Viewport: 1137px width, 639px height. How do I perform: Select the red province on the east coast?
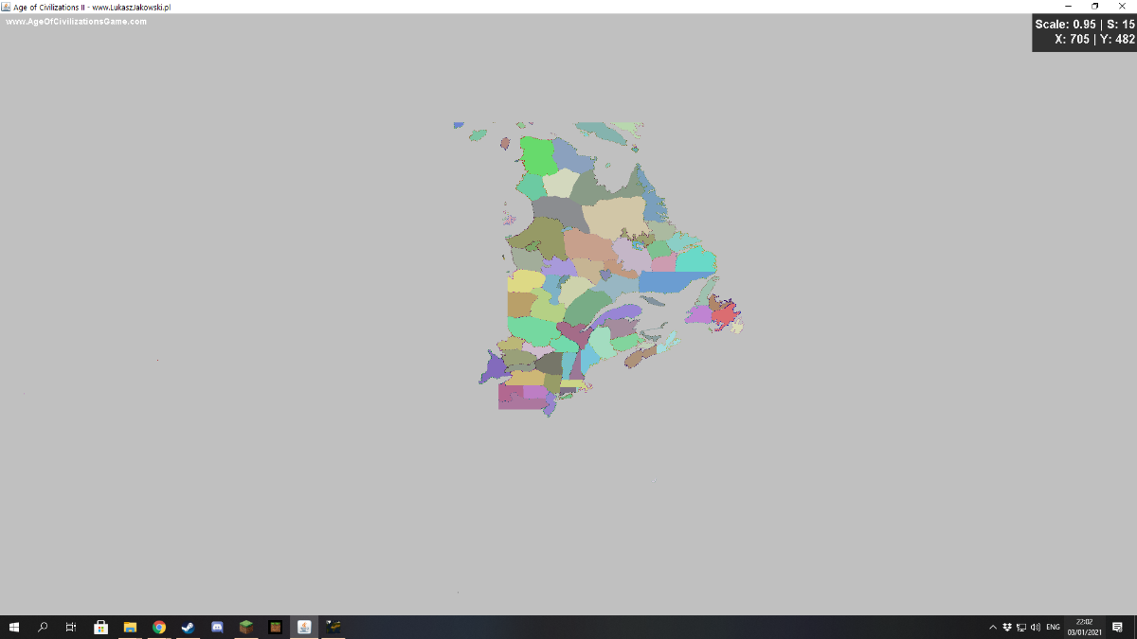pyautogui.click(x=725, y=313)
